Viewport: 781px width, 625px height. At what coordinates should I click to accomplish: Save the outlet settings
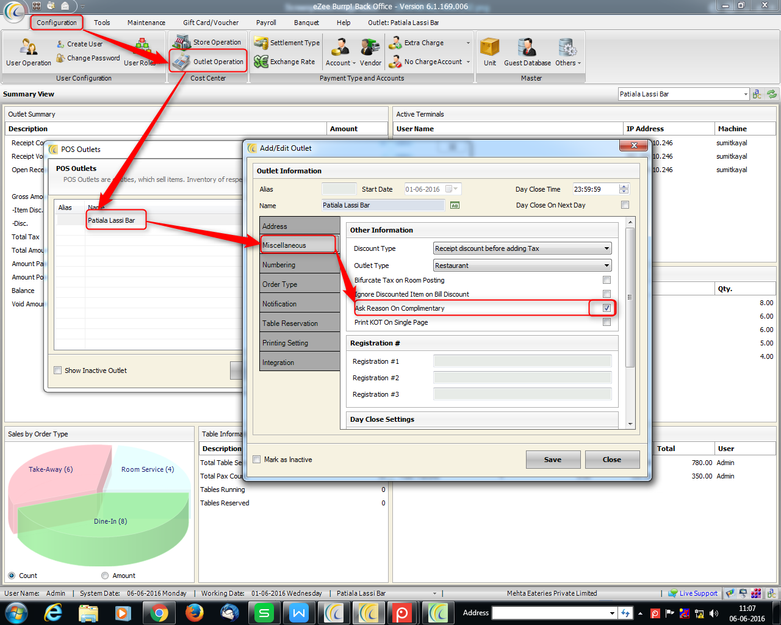pos(553,460)
